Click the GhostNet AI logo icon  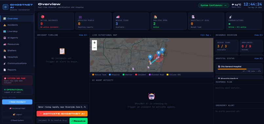click(5, 7)
